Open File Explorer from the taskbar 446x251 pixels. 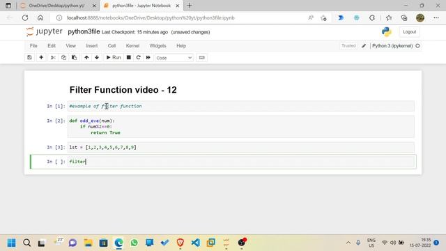click(x=89, y=243)
